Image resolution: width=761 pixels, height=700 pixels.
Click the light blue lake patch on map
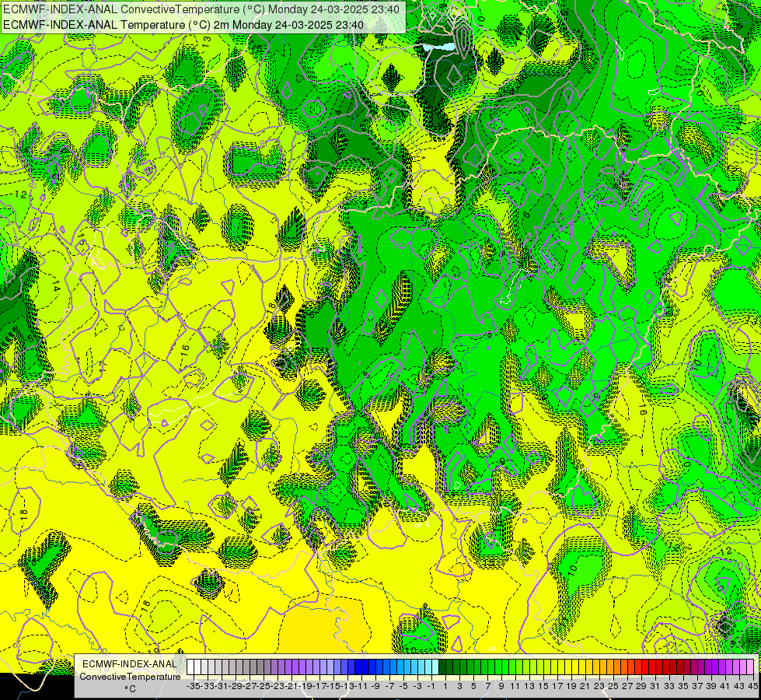pyautogui.click(x=440, y=47)
